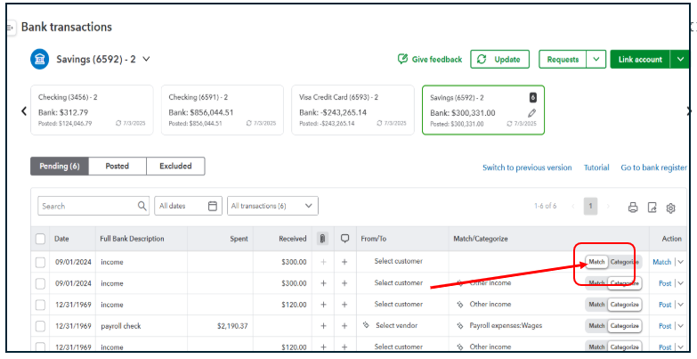Screen dimensions: 697x359
Task: Click the comment bubble column header icon
Action: [x=344, y=239]
